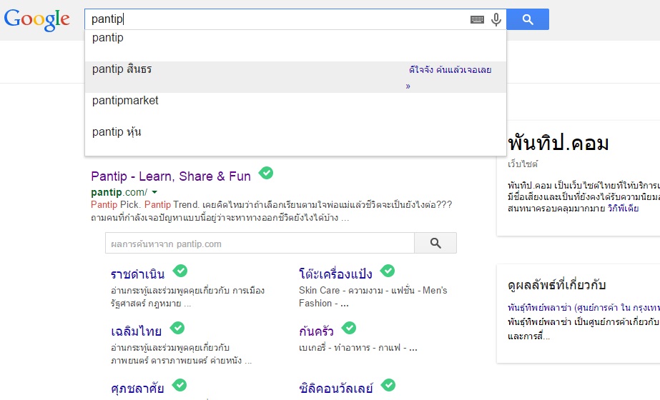Click the พันทิป.คอม knowledge panel title
Image resolution: width=660 pixels, height=400 pixels.
[558, 144]
